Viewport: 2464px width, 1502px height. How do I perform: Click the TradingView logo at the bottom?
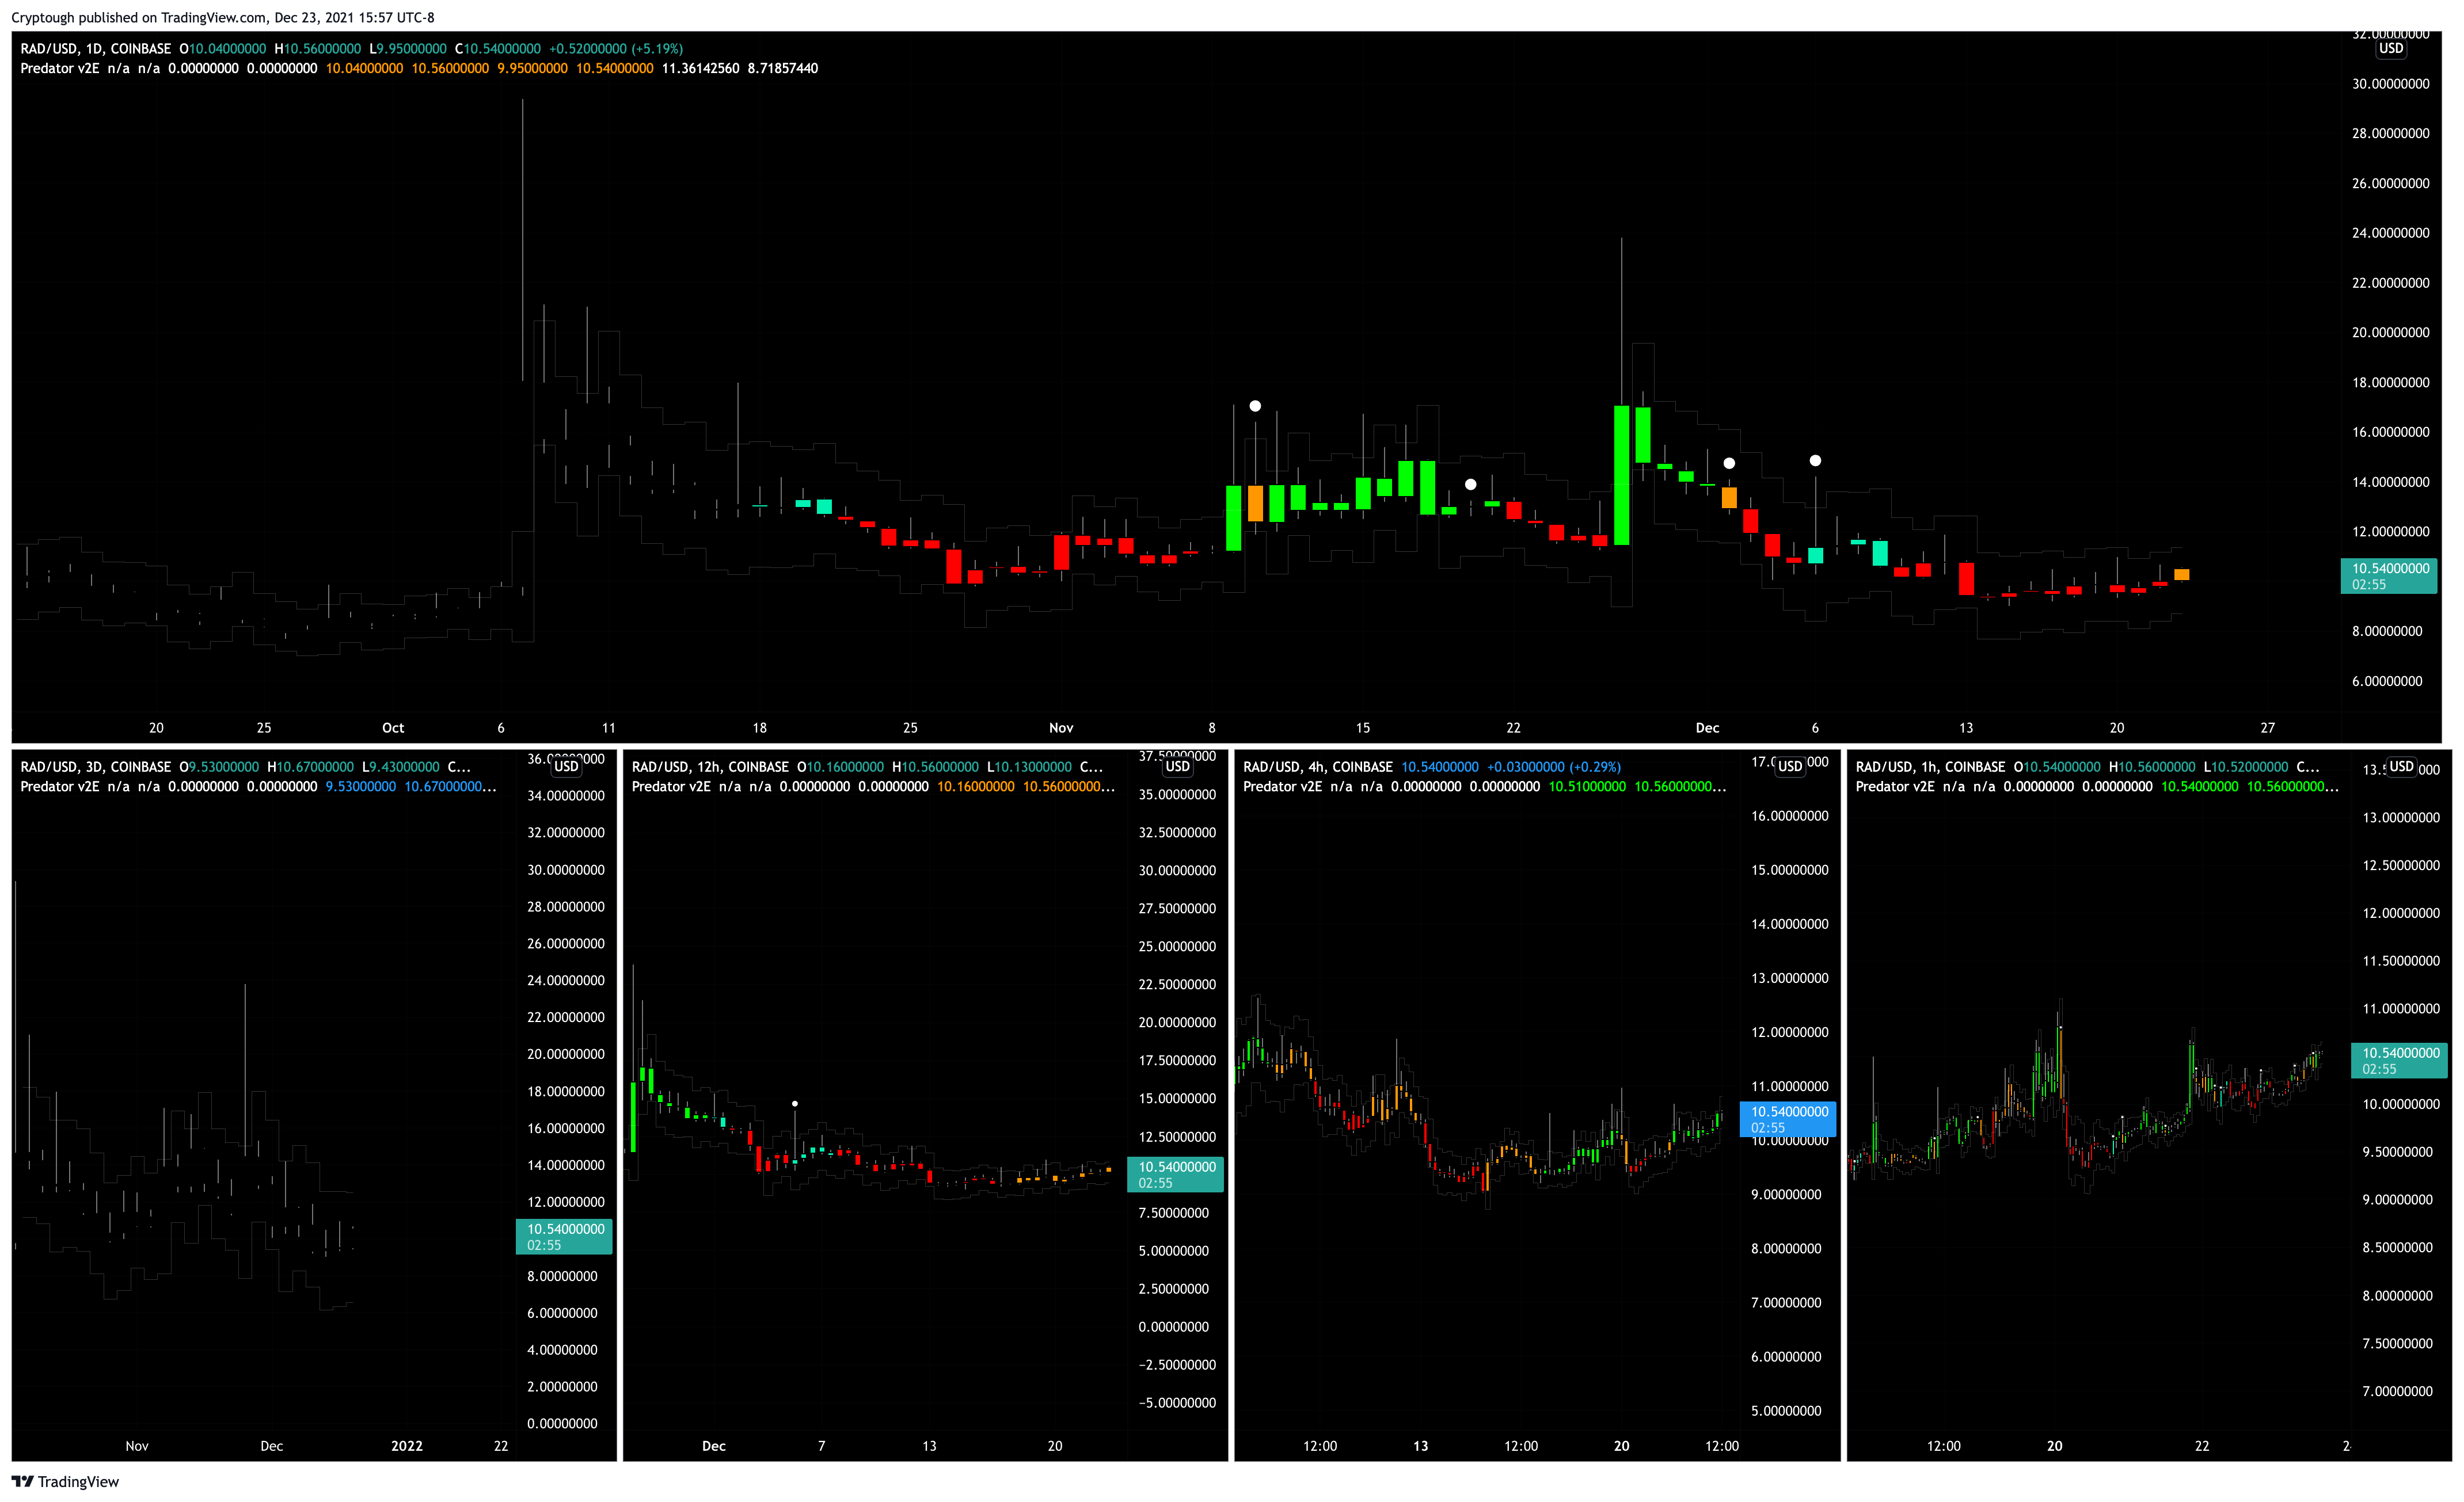click(x=65, y=1481)
